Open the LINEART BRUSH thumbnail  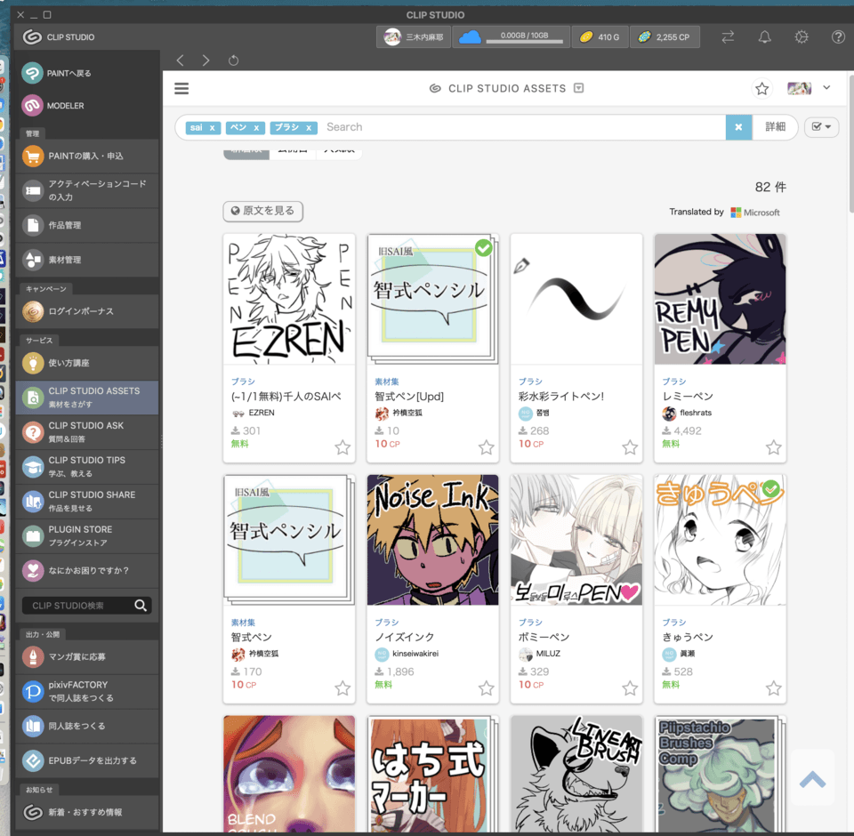576,774
